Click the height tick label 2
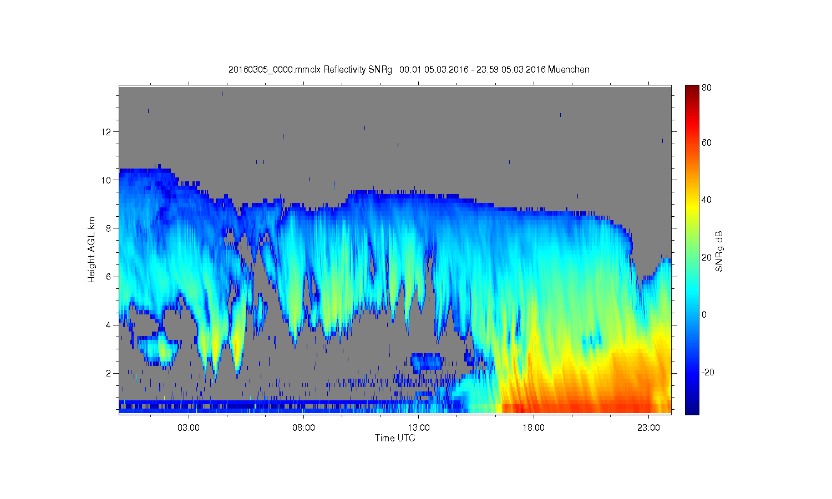The image size is (832, 499). coord(109,373)
